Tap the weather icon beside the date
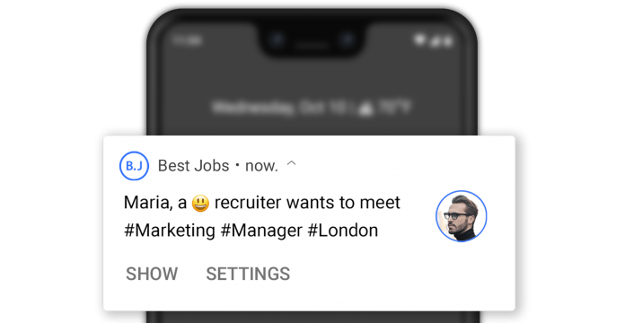 [365, 109]
